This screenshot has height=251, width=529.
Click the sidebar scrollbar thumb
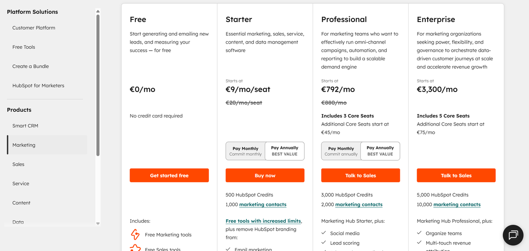(98, 84)
